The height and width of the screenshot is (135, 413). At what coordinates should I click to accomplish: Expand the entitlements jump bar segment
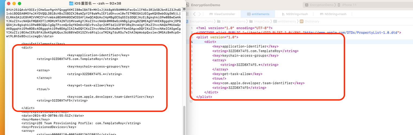285,21
